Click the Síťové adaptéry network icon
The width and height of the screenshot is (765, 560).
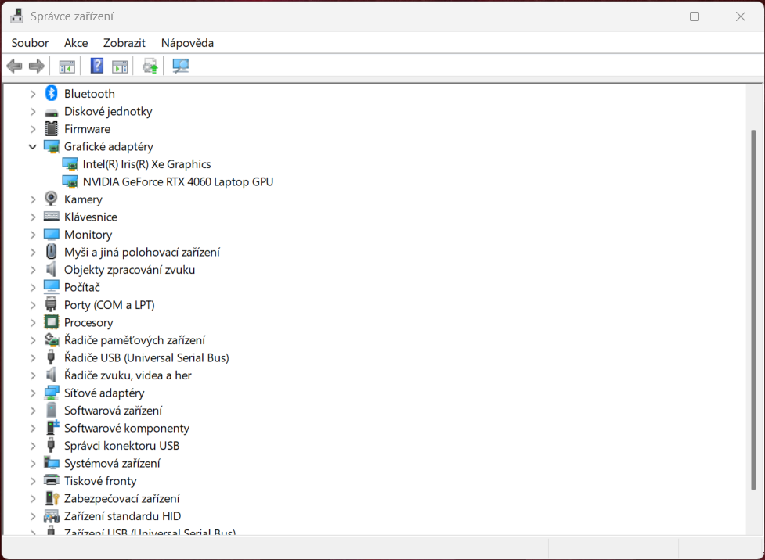51,393
